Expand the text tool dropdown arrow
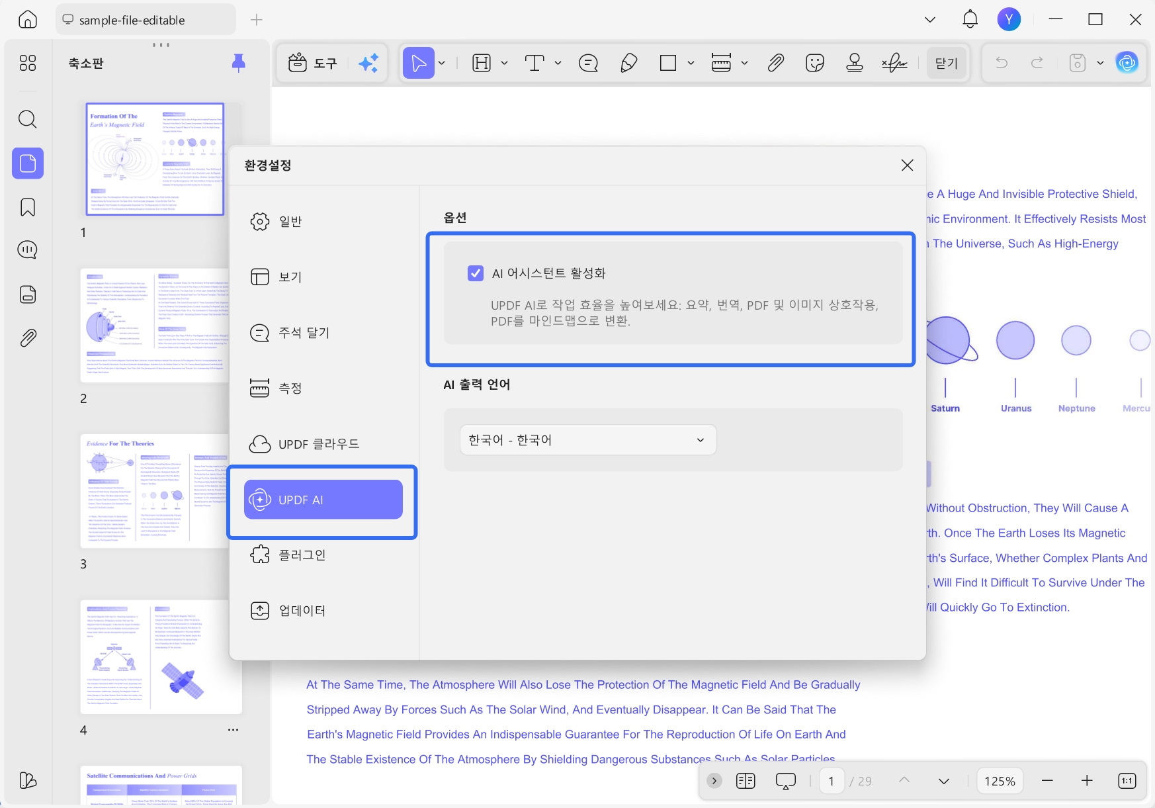 [x=558, y=63]
